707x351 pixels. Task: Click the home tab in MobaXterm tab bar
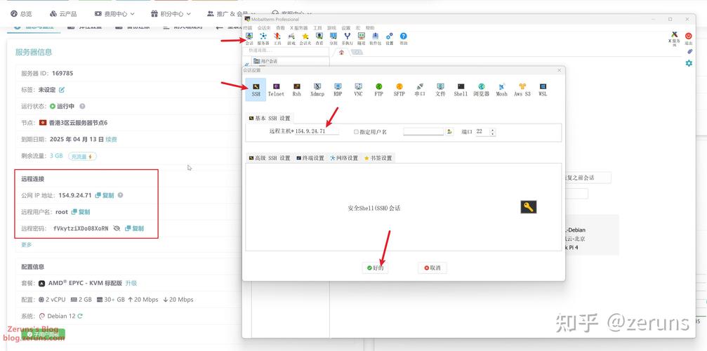click(341, 52)
